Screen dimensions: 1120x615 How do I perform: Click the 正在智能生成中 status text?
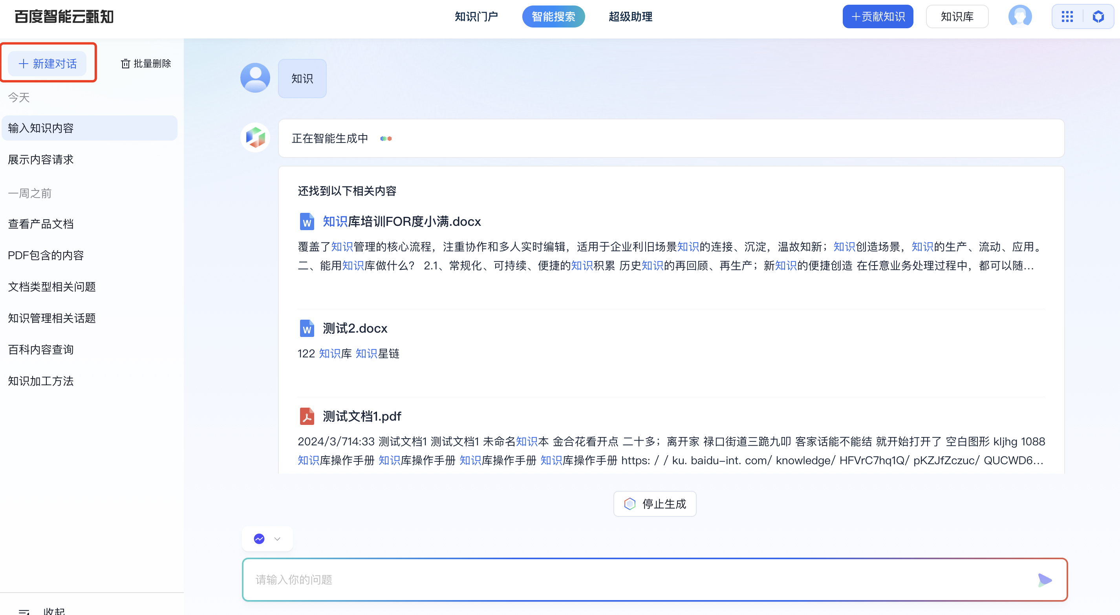329,138
